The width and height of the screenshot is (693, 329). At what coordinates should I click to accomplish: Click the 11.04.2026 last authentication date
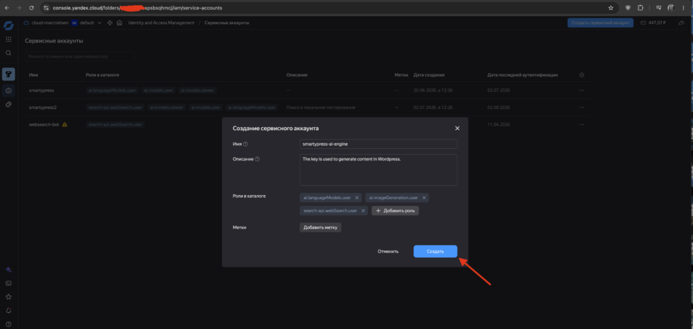pos(499,125)
